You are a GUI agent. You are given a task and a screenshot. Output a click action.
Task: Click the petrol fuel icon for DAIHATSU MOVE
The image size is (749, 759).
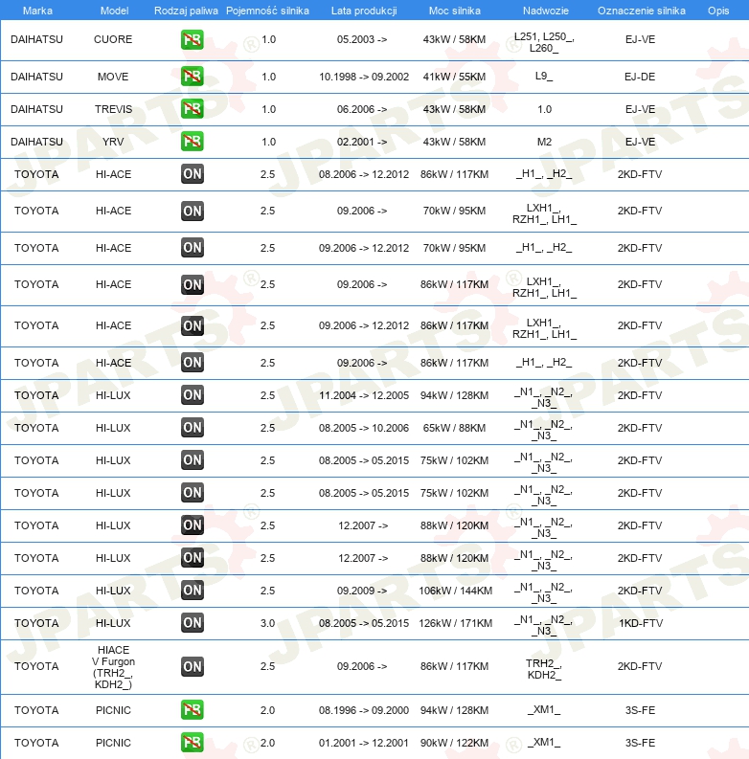coord(193,77)
